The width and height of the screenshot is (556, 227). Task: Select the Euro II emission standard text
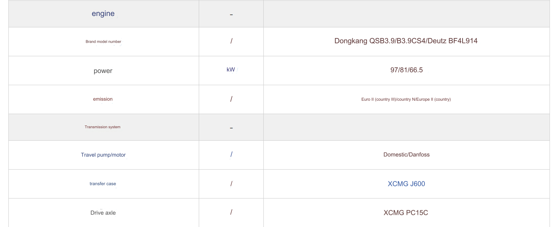(406, 99)
